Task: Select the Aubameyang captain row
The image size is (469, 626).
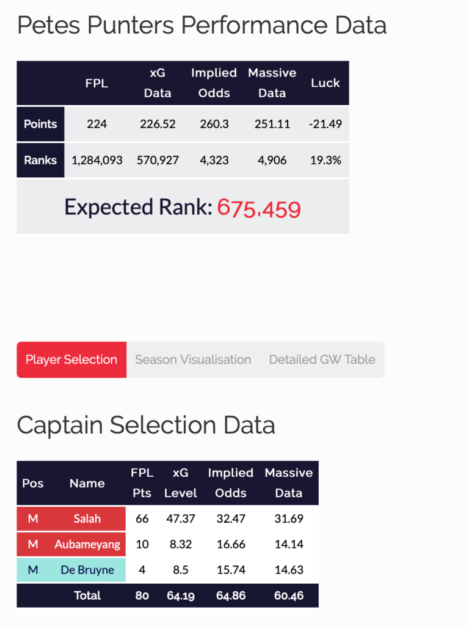Action: coord(86,544)
